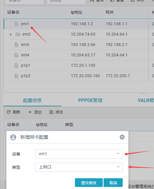Screen dimensions: 154x189
Task: Open the VALN管理 tab
Action: point(146,100)
